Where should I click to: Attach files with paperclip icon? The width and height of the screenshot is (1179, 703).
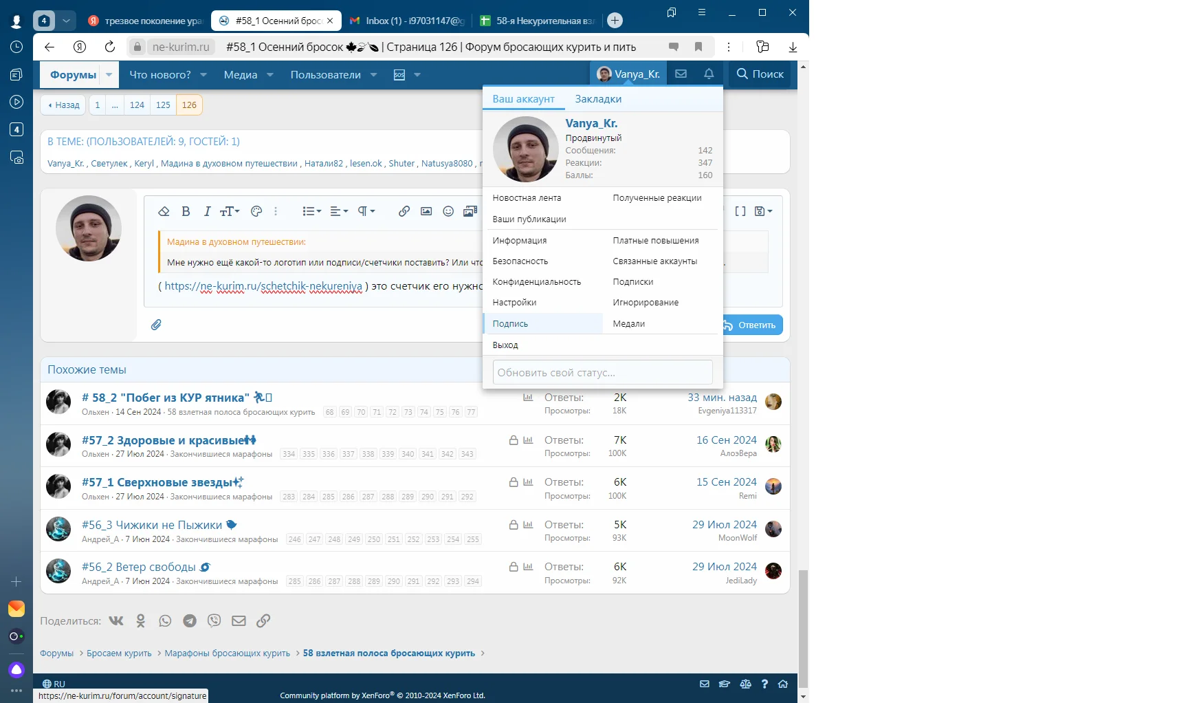click(x=156, y=325)
